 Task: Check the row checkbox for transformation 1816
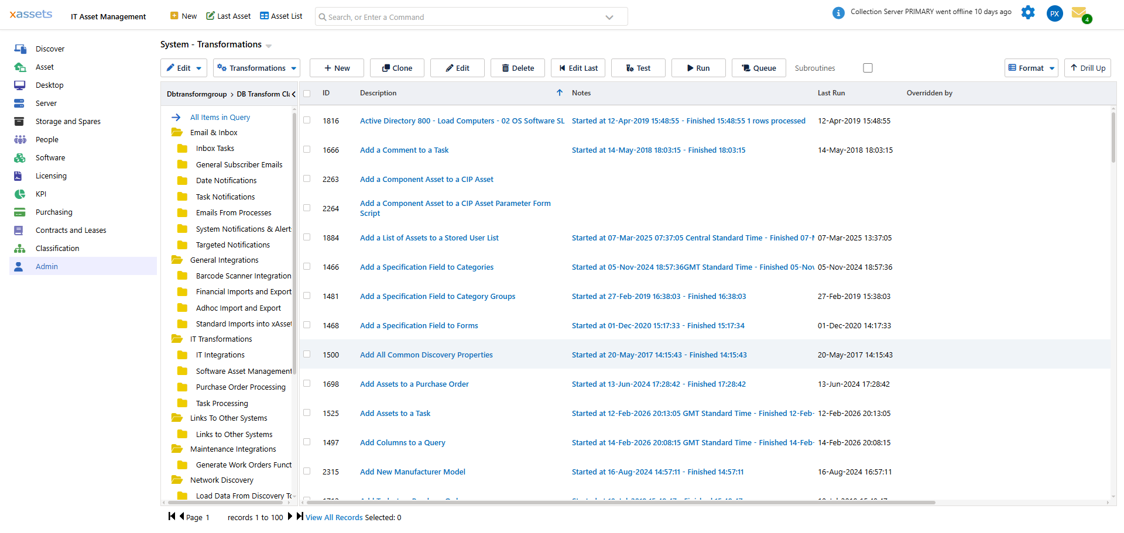307,121
